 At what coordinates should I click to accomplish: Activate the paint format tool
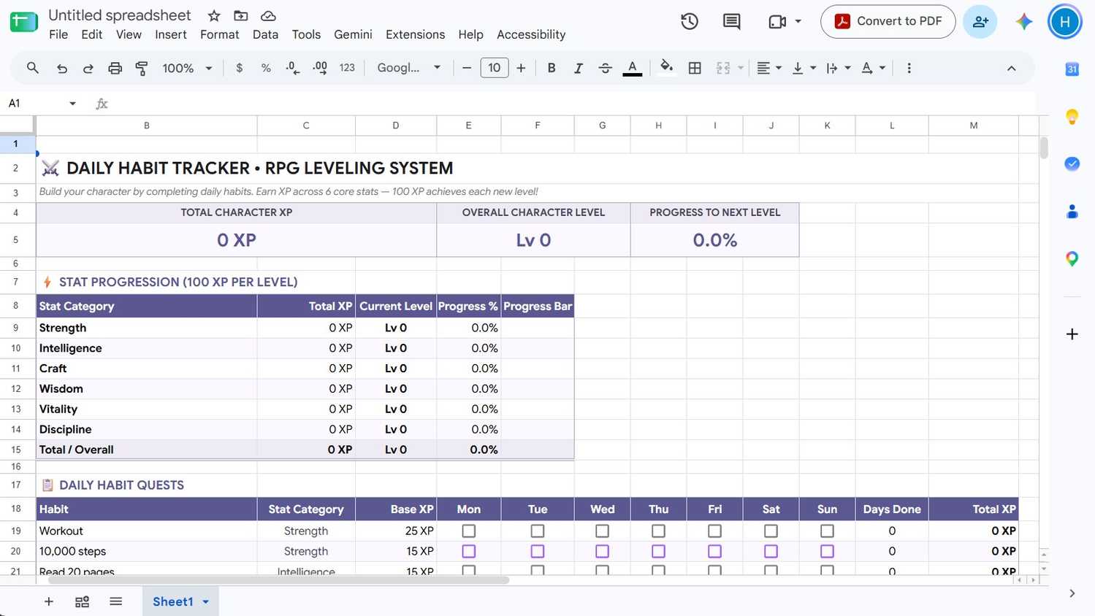pos(142,68)
